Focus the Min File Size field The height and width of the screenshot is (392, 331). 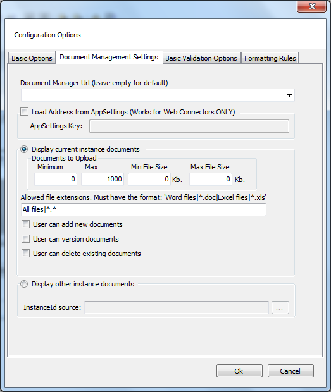point(149,179)
